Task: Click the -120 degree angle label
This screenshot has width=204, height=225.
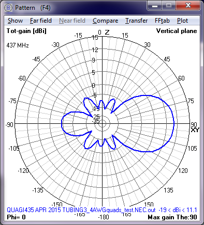Action: point(23,170)
